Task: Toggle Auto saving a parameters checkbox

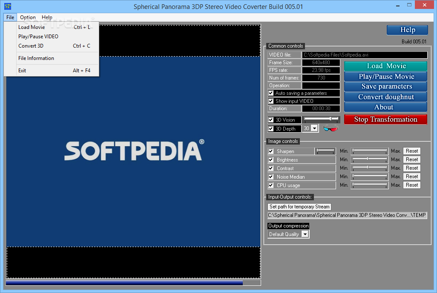Action: tap(271, 93)
